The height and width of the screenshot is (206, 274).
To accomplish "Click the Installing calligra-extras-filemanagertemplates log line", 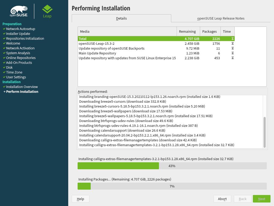I will pos(157,145).
